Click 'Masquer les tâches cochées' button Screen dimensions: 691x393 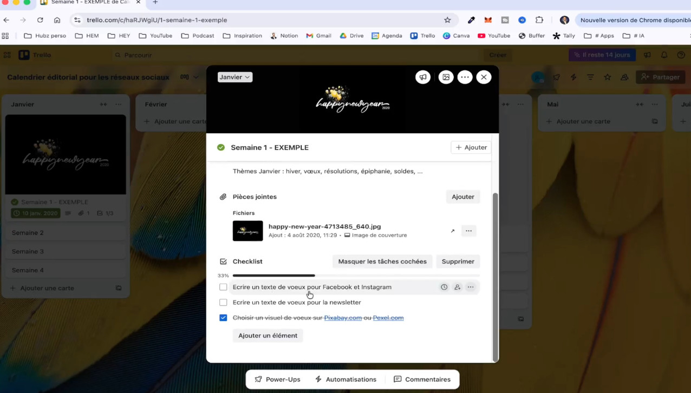pyautogui.click(x=382, y=261)
